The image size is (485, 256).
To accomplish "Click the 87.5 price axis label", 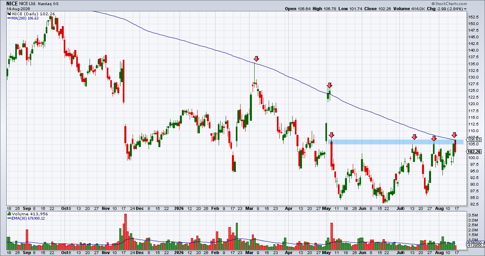I will click(473, 191).
